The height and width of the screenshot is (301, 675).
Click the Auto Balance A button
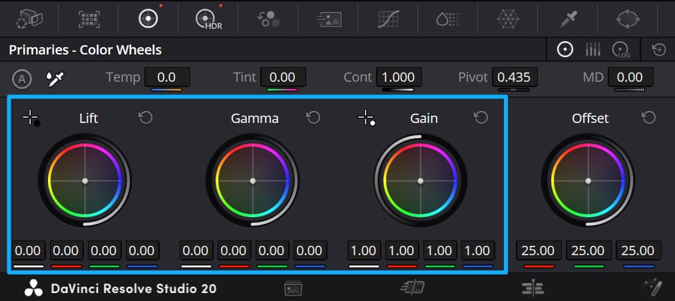[22, 78]
